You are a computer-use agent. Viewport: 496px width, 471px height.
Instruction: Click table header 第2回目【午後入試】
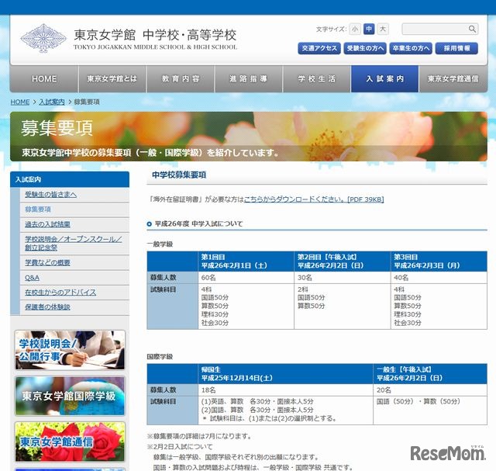[343, 261]
